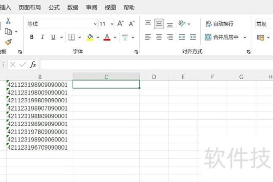Open the Copy dropdown arrow

(x=16, y=31)
